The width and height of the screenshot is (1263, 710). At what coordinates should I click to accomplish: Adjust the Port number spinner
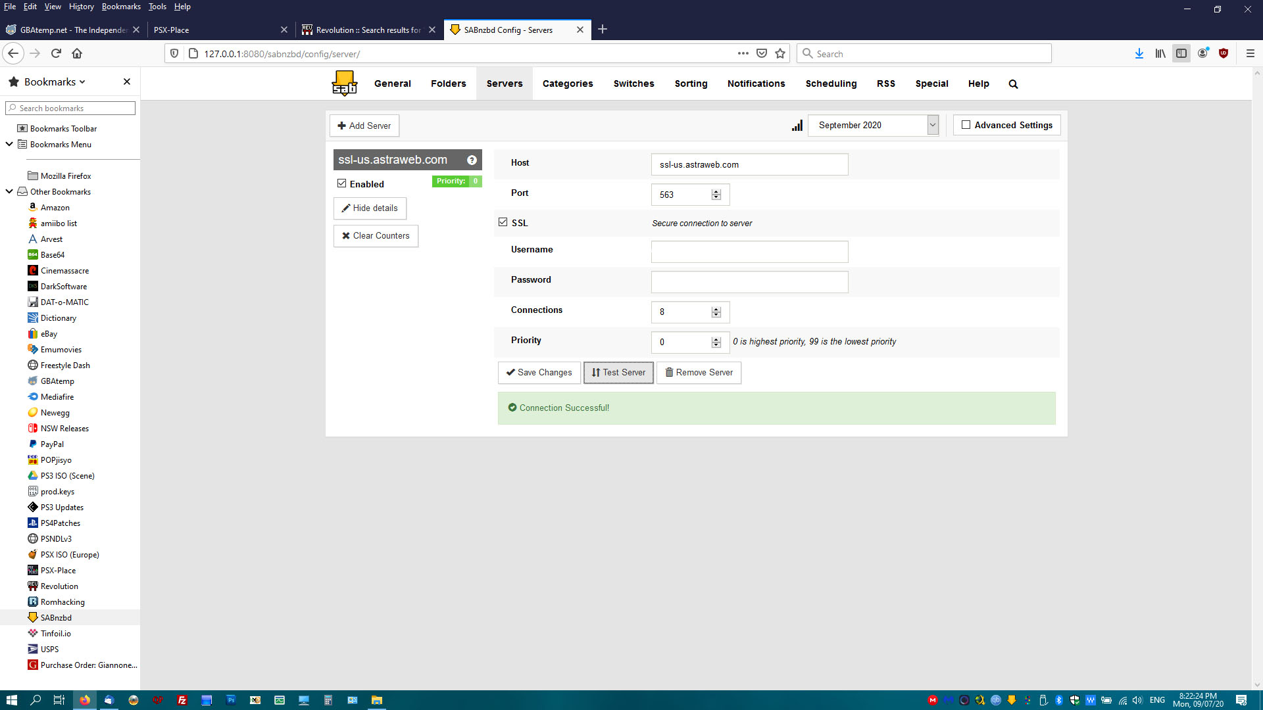716,195
